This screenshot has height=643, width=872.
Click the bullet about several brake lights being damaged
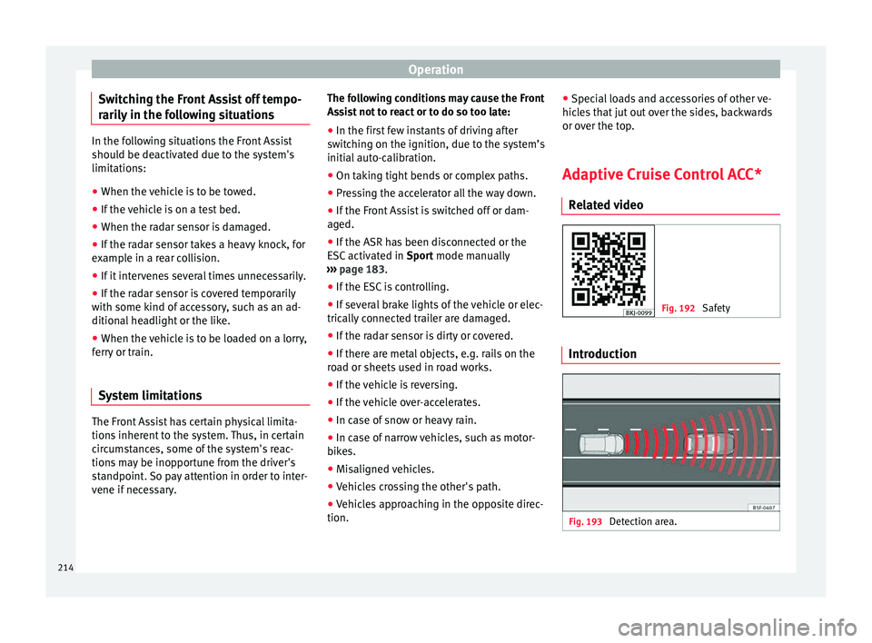435,312
